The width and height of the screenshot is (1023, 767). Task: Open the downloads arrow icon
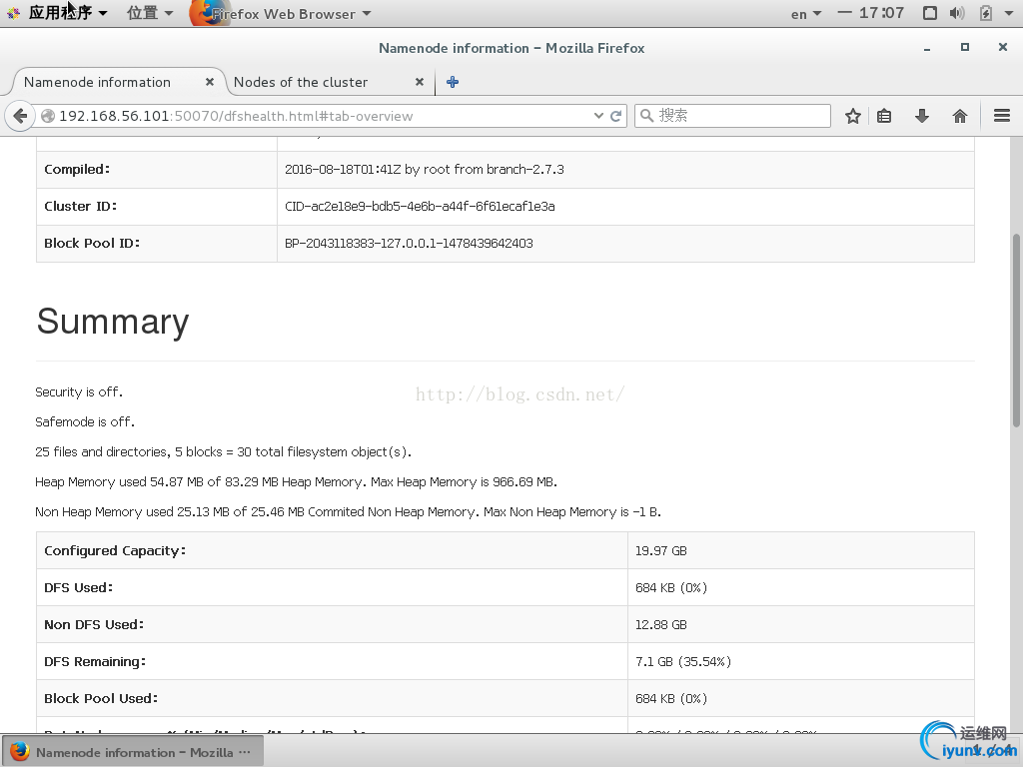(922, 116)
